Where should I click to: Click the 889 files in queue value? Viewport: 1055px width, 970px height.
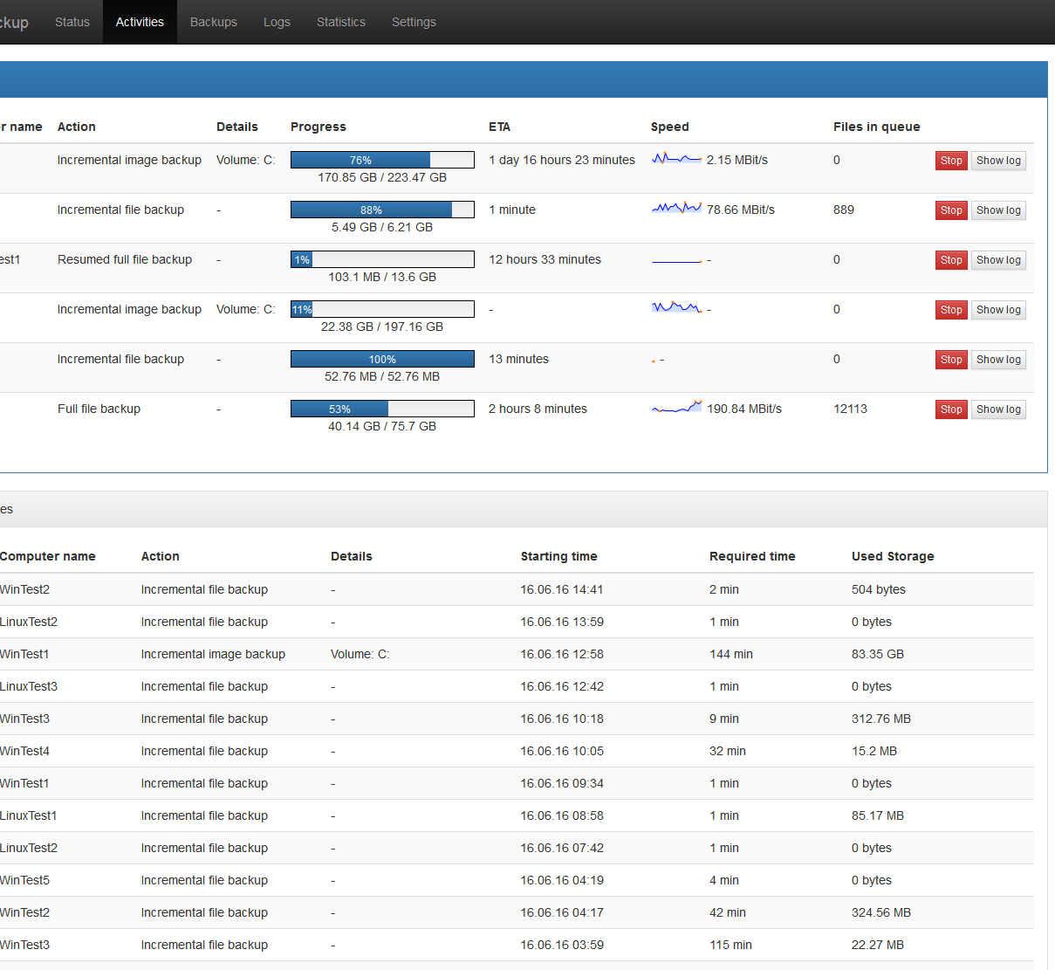pos(844,210)
